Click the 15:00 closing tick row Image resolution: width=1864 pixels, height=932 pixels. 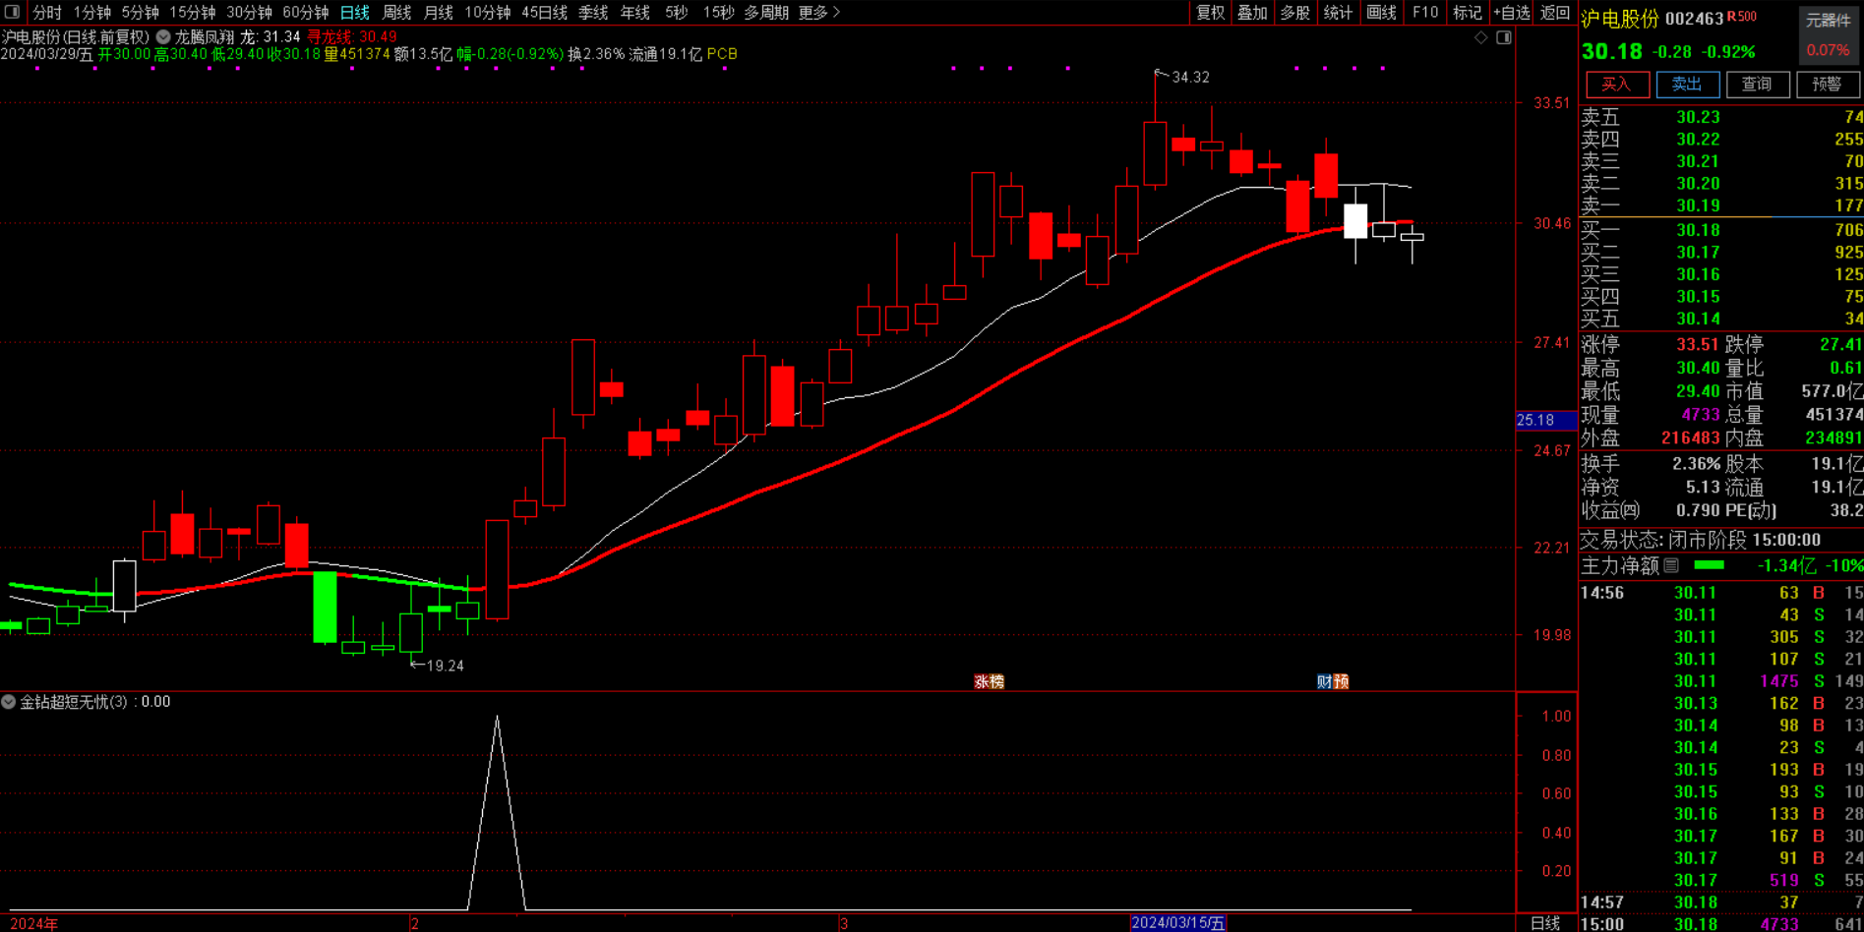tap(1721, 924)
